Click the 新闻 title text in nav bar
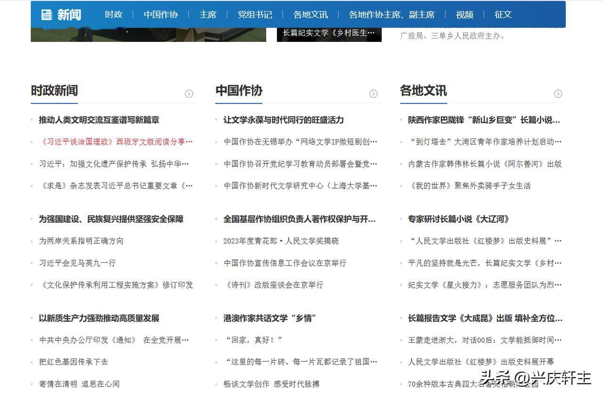This screenshot has width=603, height=397. tap(69, 15)
